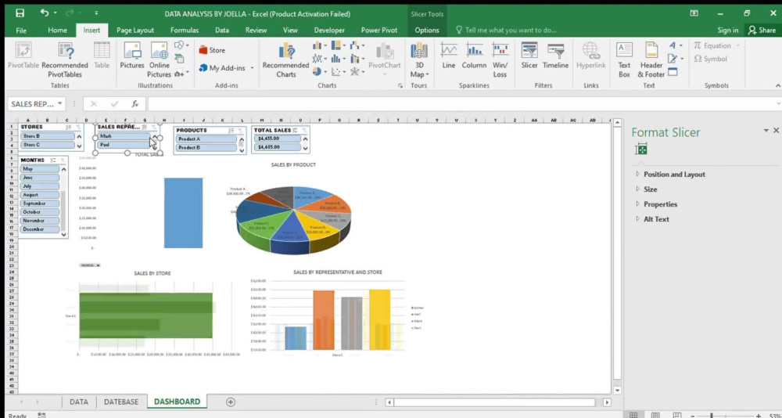Click the Save icon in title bar
The height and width of the screenshot is (418, 782).
click(x=20, y=13)
